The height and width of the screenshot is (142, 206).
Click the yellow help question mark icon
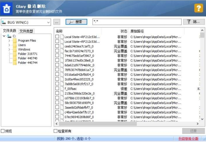click(197, 8)
